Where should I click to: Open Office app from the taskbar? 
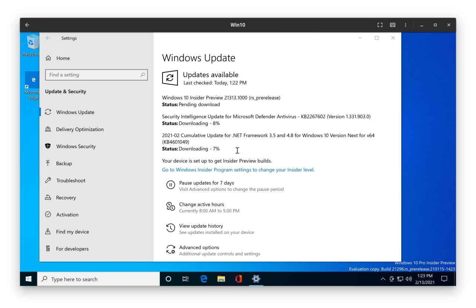(238, 279)
